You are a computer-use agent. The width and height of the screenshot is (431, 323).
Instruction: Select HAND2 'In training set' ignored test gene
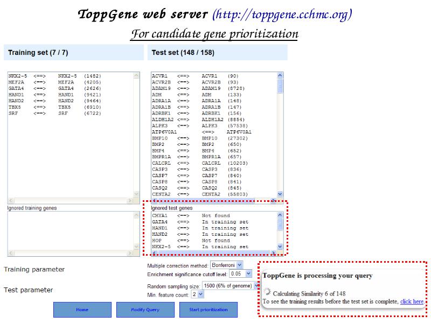[x=200, y=234]
